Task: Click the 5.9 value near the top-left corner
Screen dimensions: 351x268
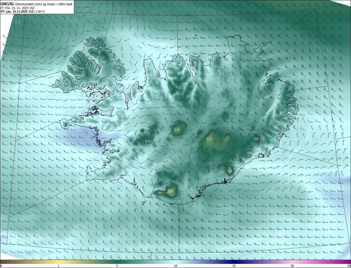Action: 18,22
